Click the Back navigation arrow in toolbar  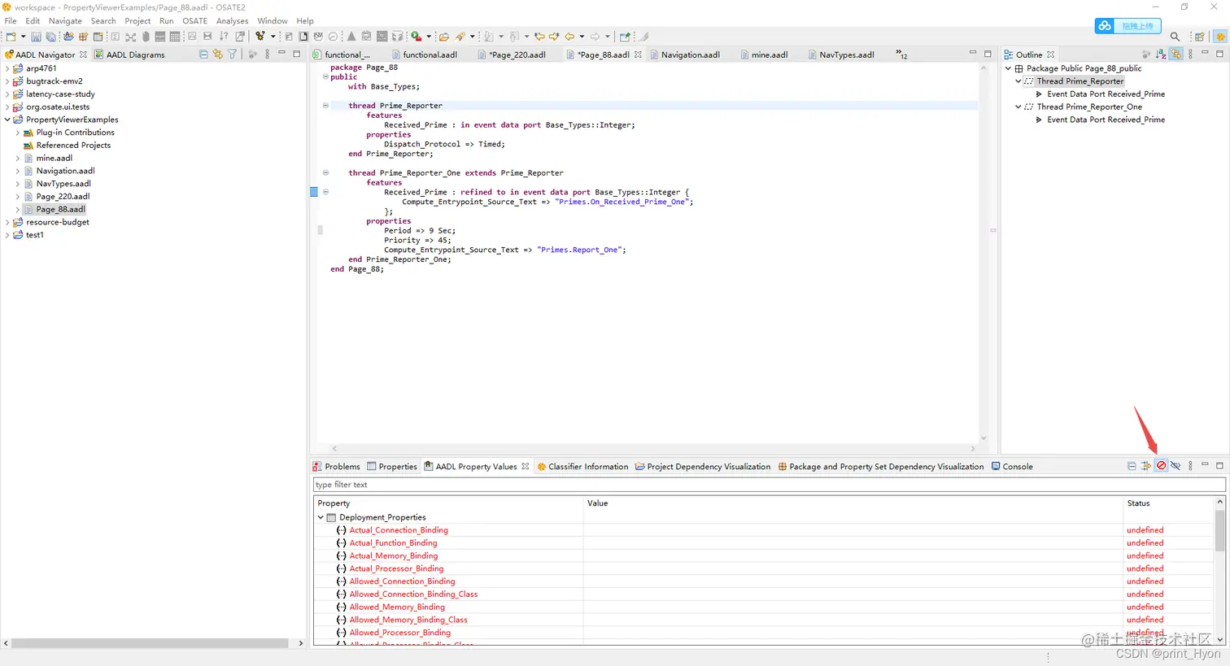[x=569, y=37]
